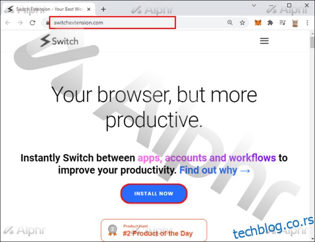Select the Switch Extension tab
Screen dimensions: 315x242
pyautogui.click(x=48, y=9)
